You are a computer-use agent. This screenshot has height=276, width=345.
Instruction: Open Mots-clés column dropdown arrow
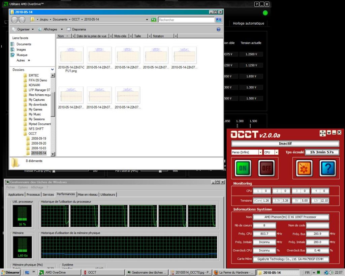click(131, 36)
